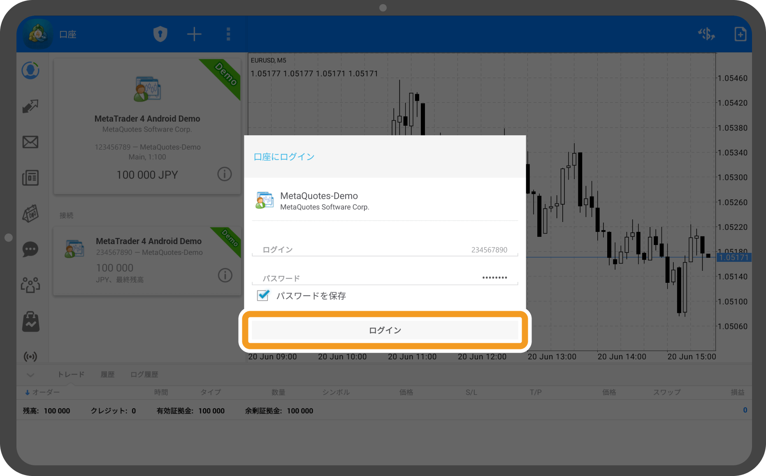Collapse the bottom panel chevron
This screenshot has height=476, width=766.
[x=30, y=374]
